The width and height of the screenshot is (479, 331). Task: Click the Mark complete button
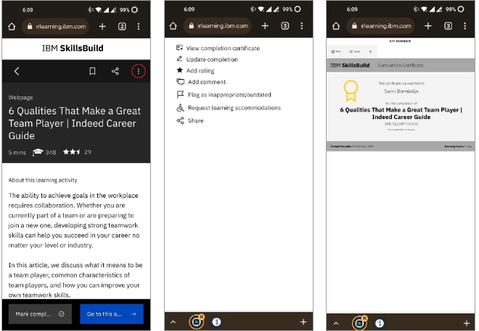coord(40,314)
